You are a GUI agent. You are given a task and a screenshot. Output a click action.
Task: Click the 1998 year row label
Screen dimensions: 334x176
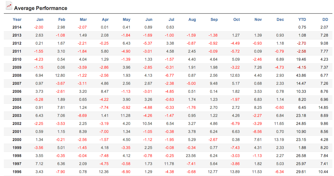(17, 156)
